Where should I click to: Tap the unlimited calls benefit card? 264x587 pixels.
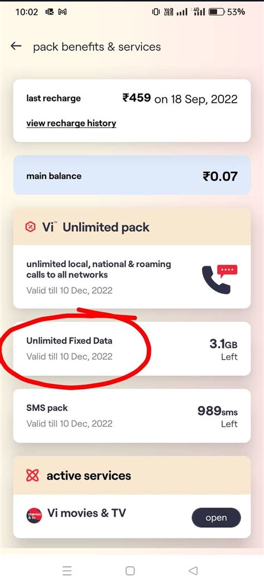(132, 276)
